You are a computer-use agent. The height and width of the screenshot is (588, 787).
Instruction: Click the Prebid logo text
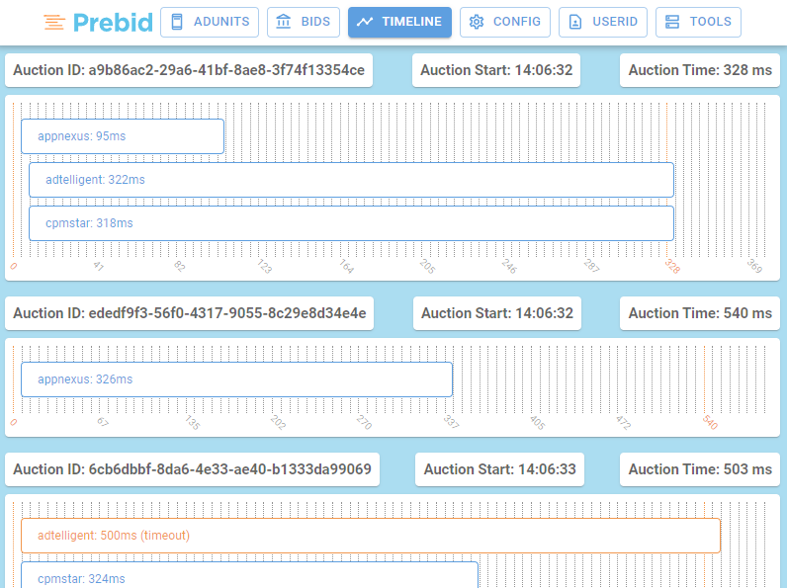[113, 23]
